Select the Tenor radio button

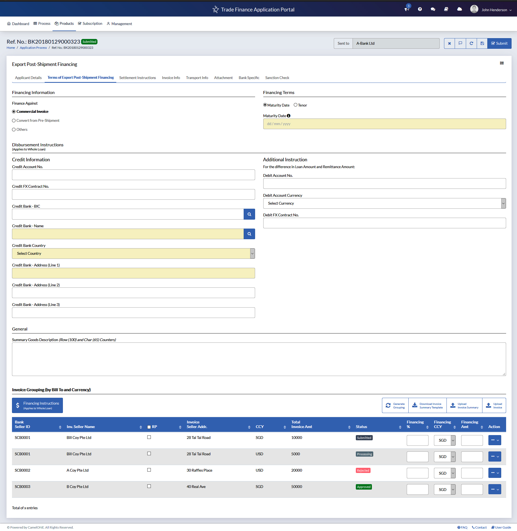coord(295,105)
